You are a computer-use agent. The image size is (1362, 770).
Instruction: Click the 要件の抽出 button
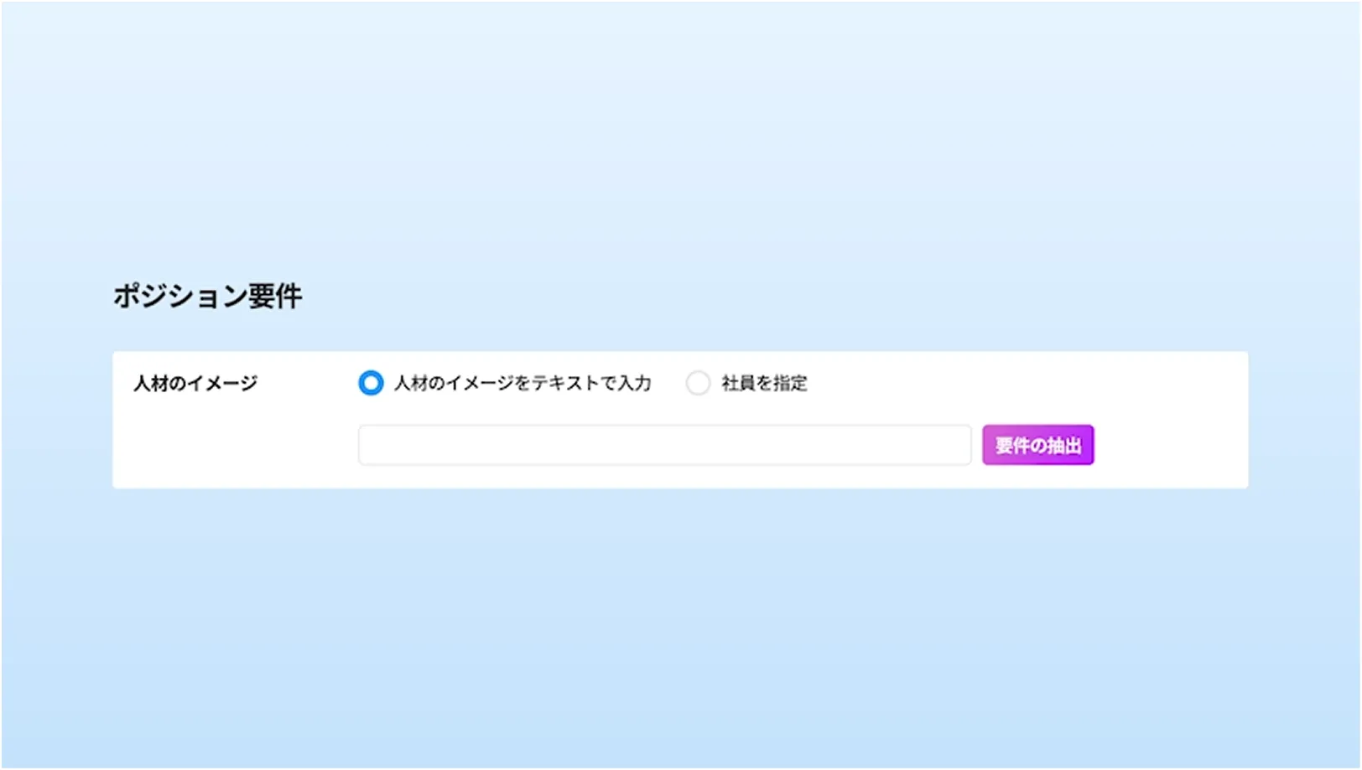1037,445
